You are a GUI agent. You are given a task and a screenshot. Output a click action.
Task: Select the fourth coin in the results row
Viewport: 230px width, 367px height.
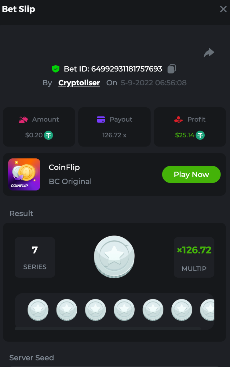pyautogui.click(x=124, y=310)
